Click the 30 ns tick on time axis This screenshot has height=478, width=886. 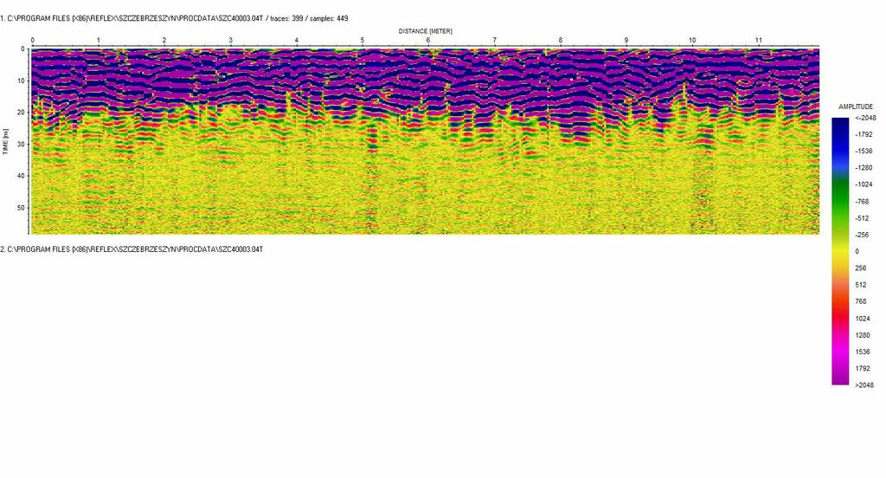[21, 144]
